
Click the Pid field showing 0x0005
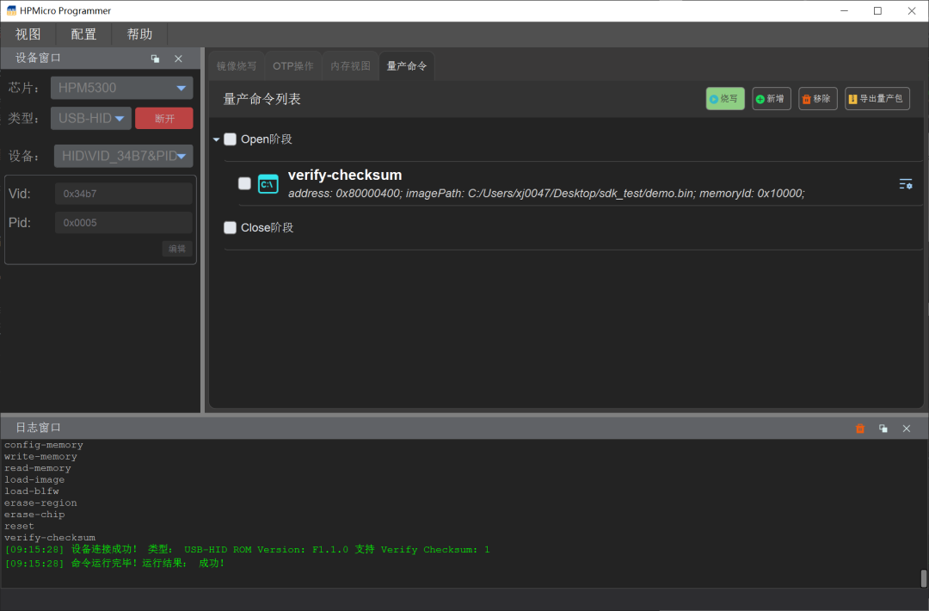coord(124,223)
